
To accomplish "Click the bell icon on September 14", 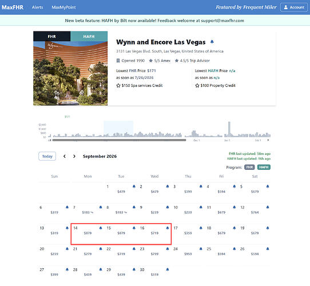I will (101, 228).
